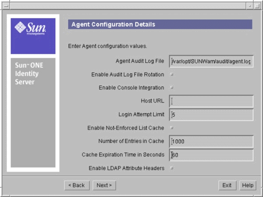
Task: Click the 'Agent Audit Log File' label
Action: 140,61
